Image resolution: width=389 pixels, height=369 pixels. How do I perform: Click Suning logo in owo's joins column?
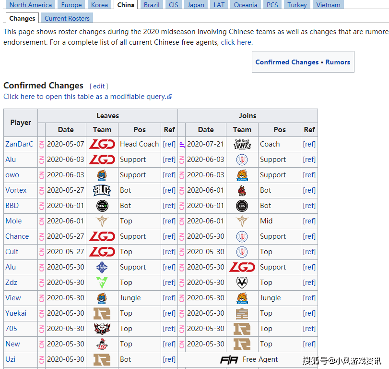[242, 175]
